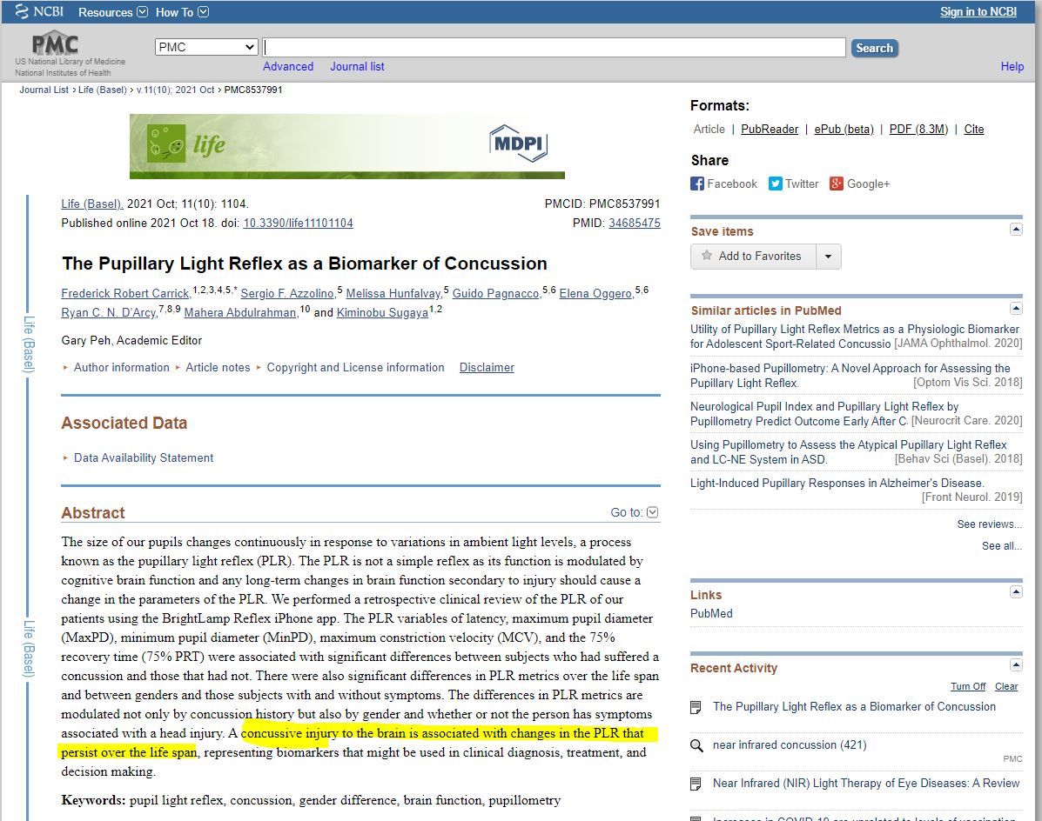Share article via Google+ icon

837,184
